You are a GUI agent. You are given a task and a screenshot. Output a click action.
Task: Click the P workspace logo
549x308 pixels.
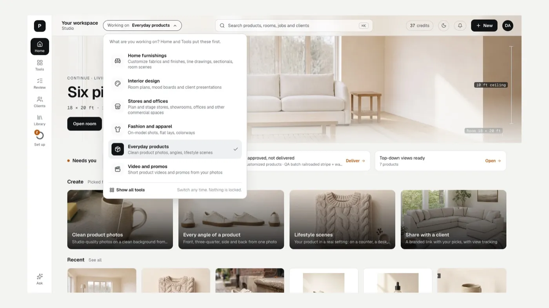tap(40, 26)
